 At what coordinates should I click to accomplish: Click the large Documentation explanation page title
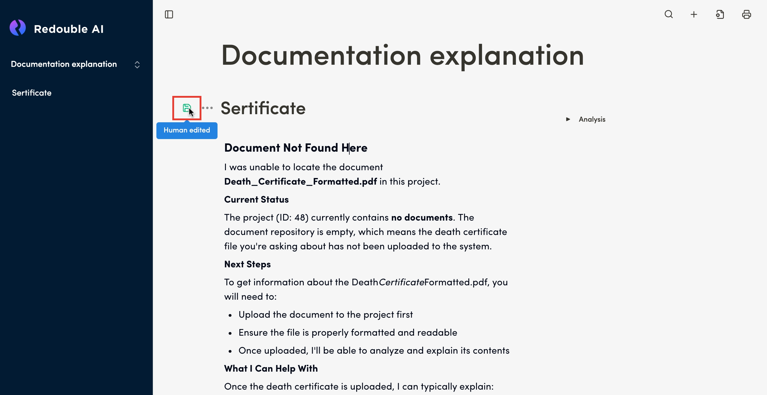[402, 56]
